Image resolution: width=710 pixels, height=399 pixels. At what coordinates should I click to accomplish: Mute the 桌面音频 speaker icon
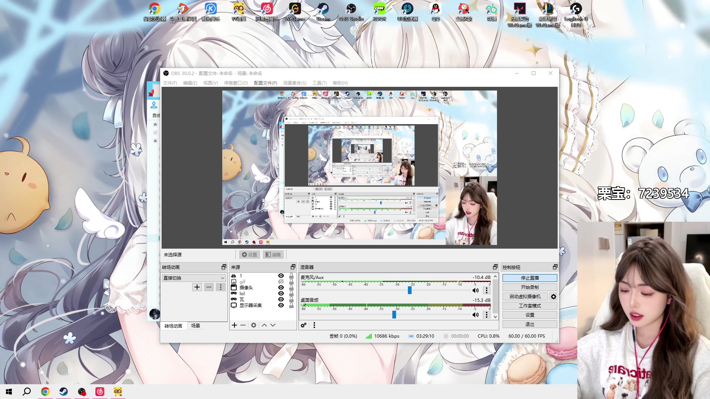476,315
